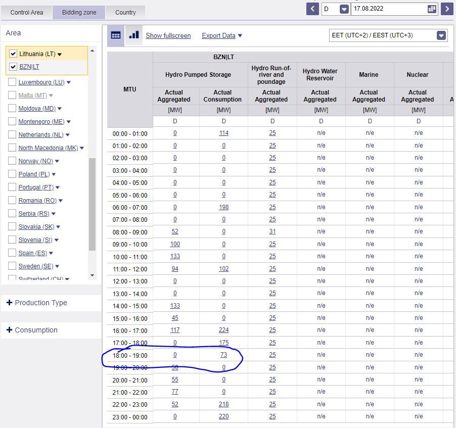Open Export Data dropdown menu
Screen dimensions: 456x428
pyautogui.click(x=222, y=35)
